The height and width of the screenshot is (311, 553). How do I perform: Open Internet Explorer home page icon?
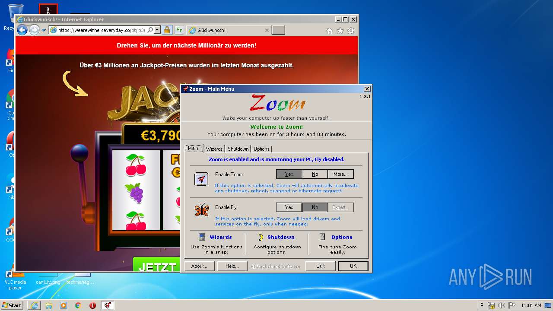click(x=330, y=31)
